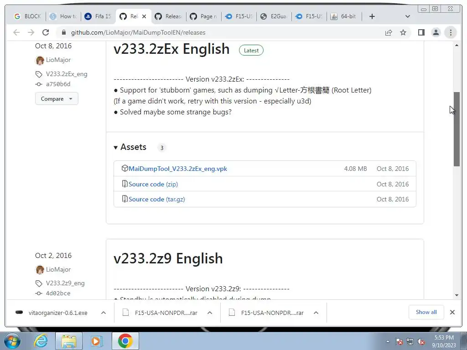Switch to the GitHub Page tab

coord(204,16)
